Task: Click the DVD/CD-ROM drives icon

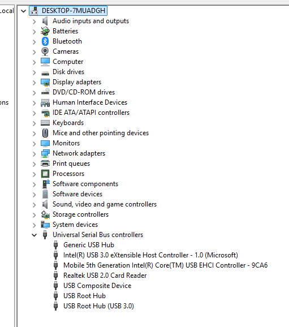Action: point(45,92)
